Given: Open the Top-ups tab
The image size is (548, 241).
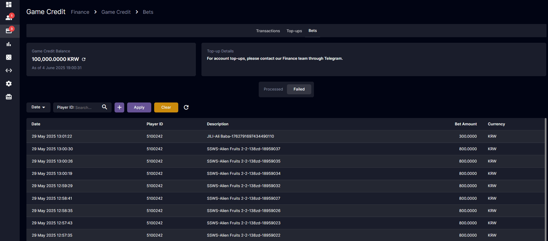Looking at the screenshot, I should pyautogui.click(x=294, y=31).
